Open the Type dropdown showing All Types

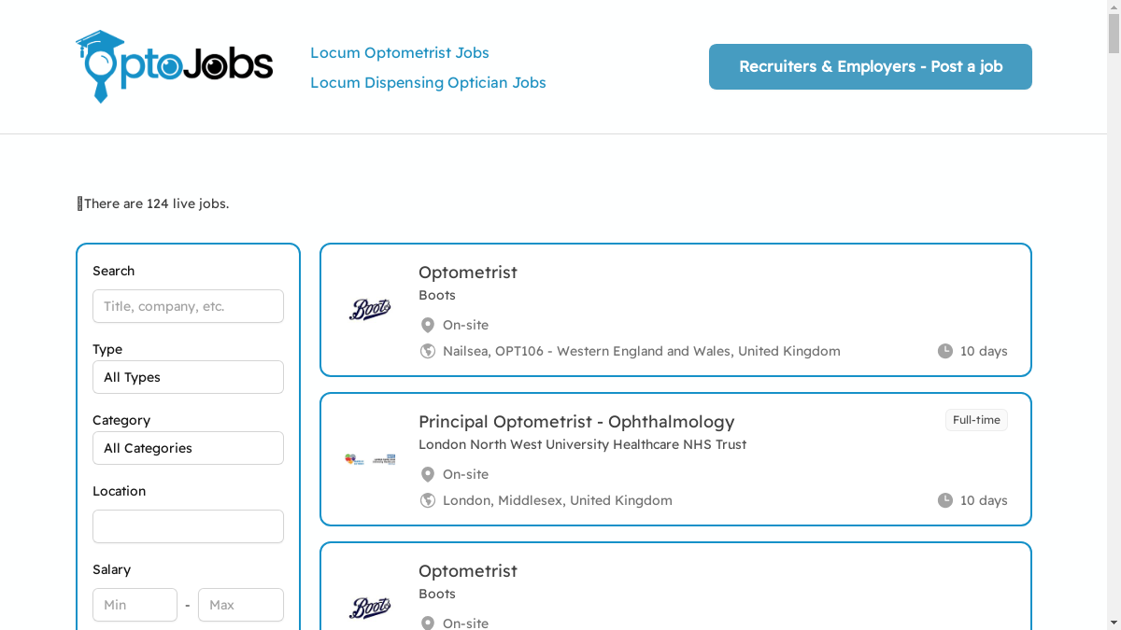click(188, 377)
